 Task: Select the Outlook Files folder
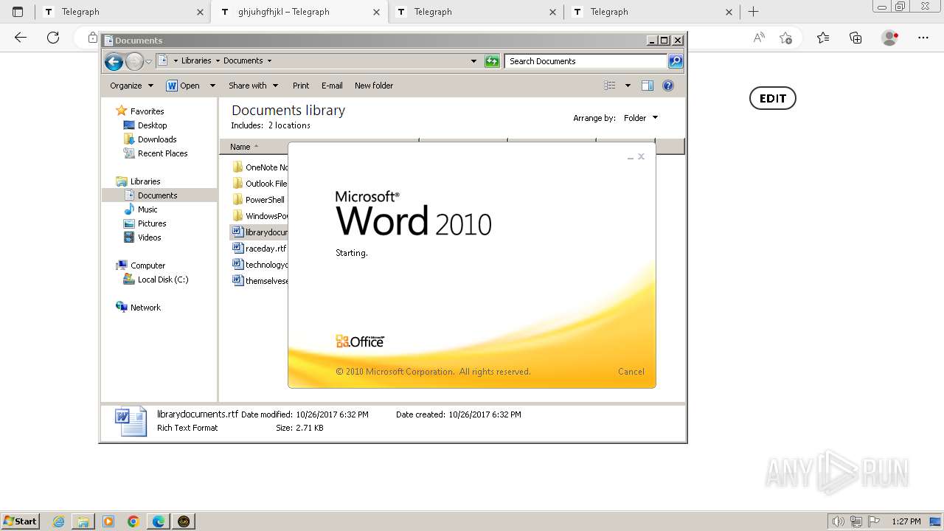260,184
